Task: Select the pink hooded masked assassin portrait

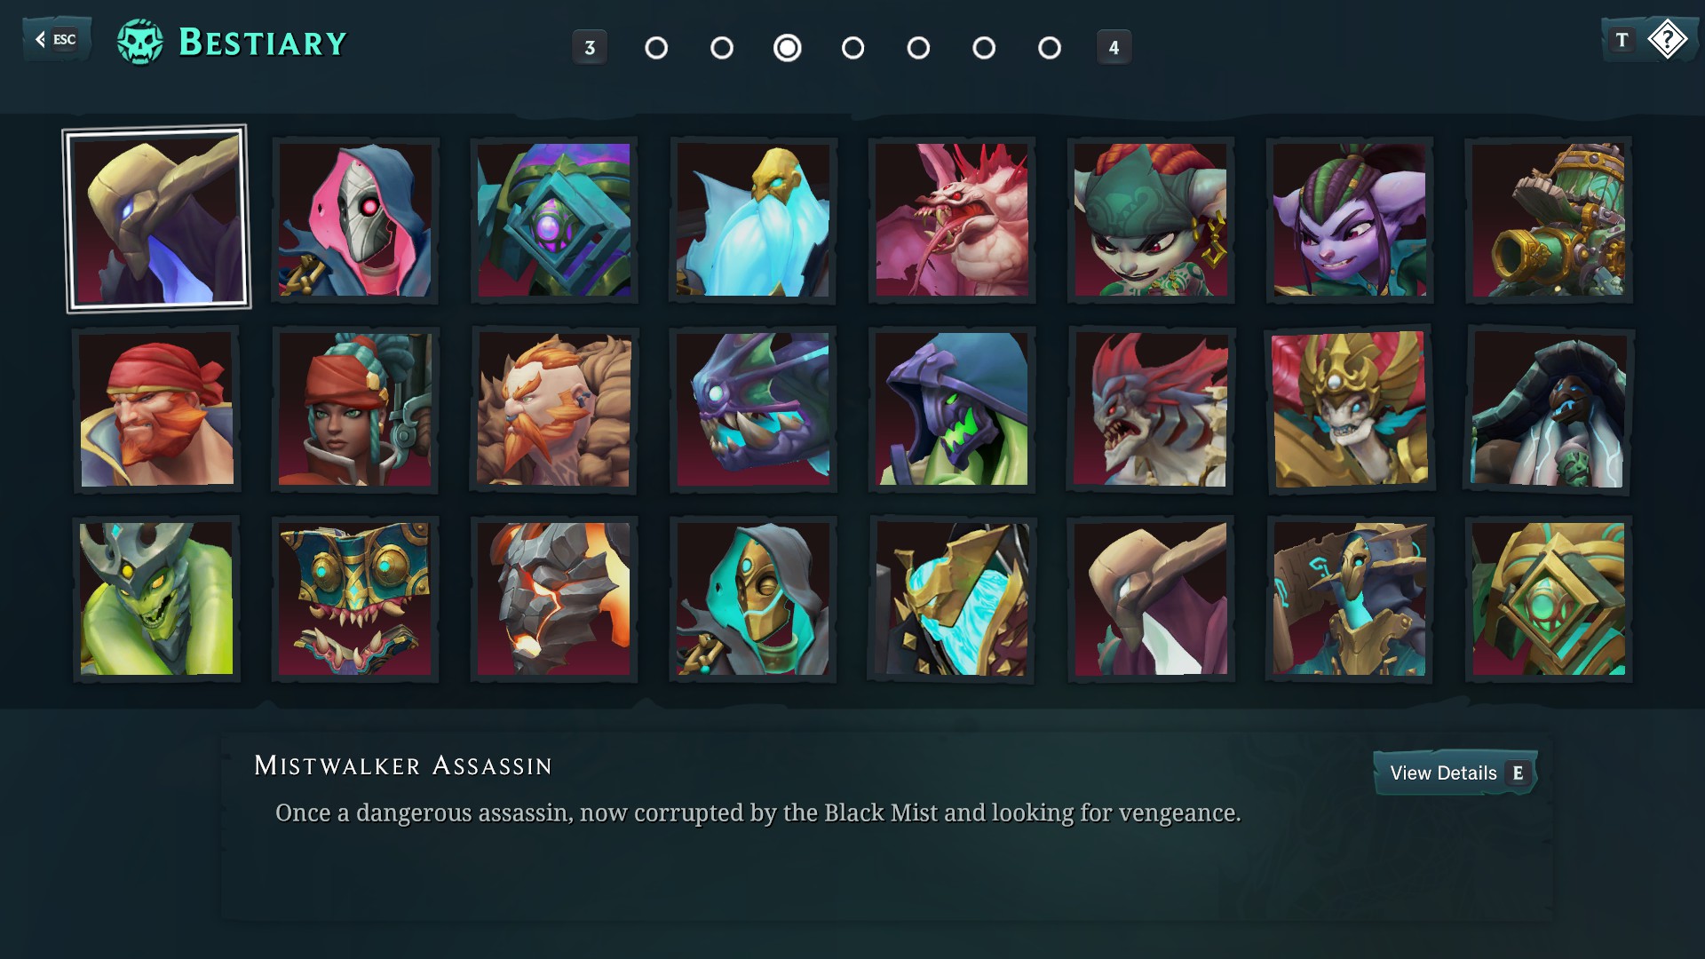Action: pyautogui.click(x=355, y=220)
